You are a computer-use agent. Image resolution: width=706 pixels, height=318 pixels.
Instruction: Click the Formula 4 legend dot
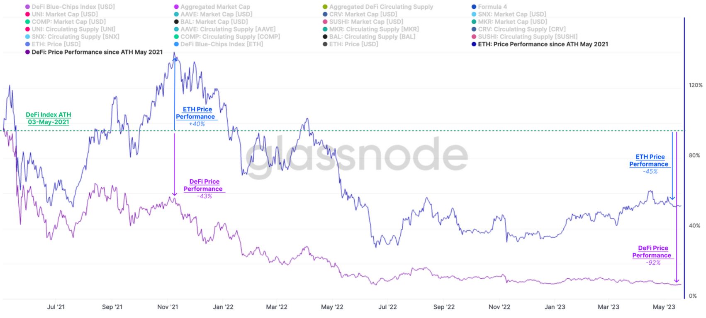coord(474,7)
